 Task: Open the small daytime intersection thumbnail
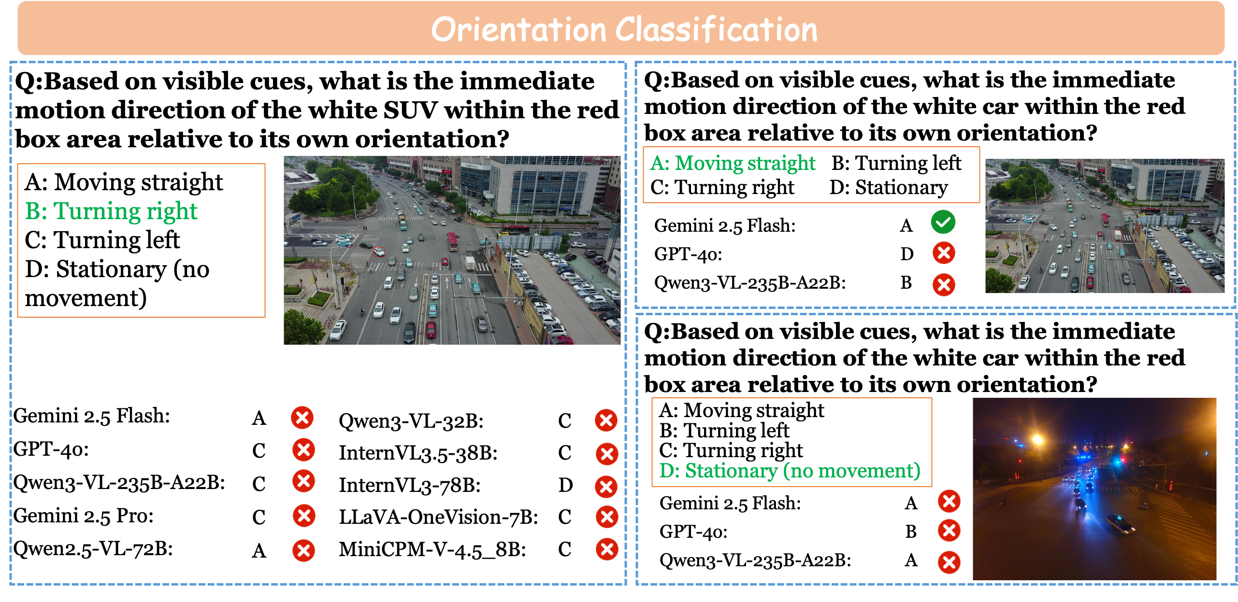[x=1105, y=225]
